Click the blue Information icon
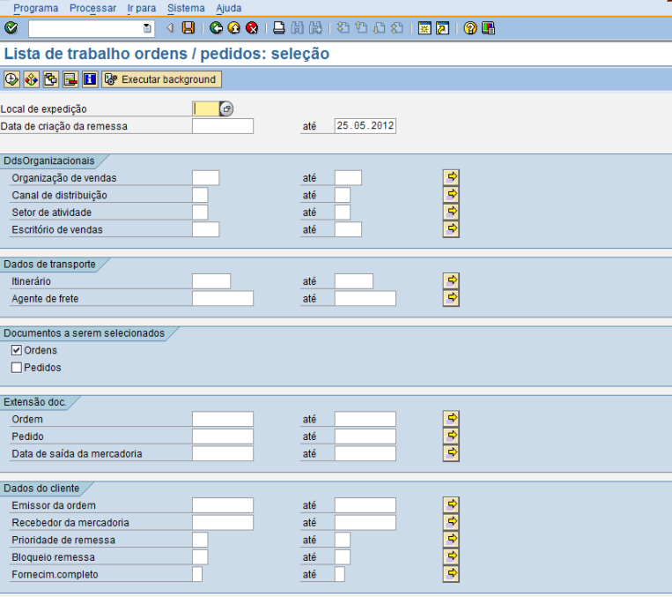The height and width of the screenshot is (597, 672). (x=89, y=79)
